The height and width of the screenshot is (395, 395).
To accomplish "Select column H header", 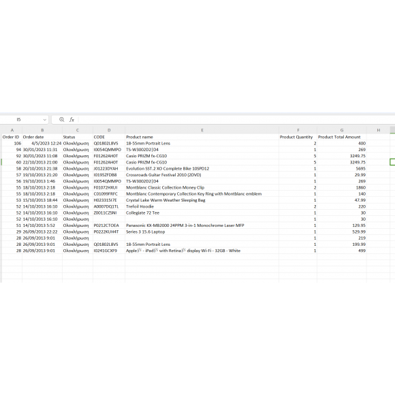I will 379,130.
